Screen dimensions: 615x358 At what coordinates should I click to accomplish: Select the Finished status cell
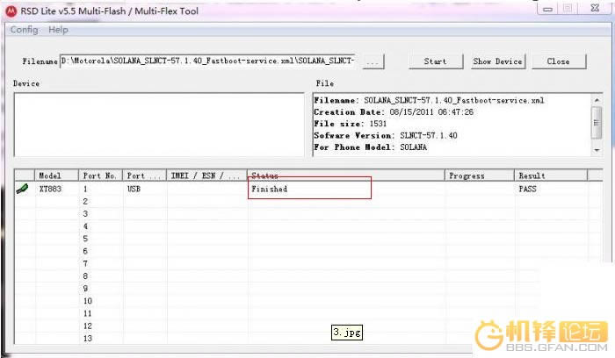click(309, 189)
